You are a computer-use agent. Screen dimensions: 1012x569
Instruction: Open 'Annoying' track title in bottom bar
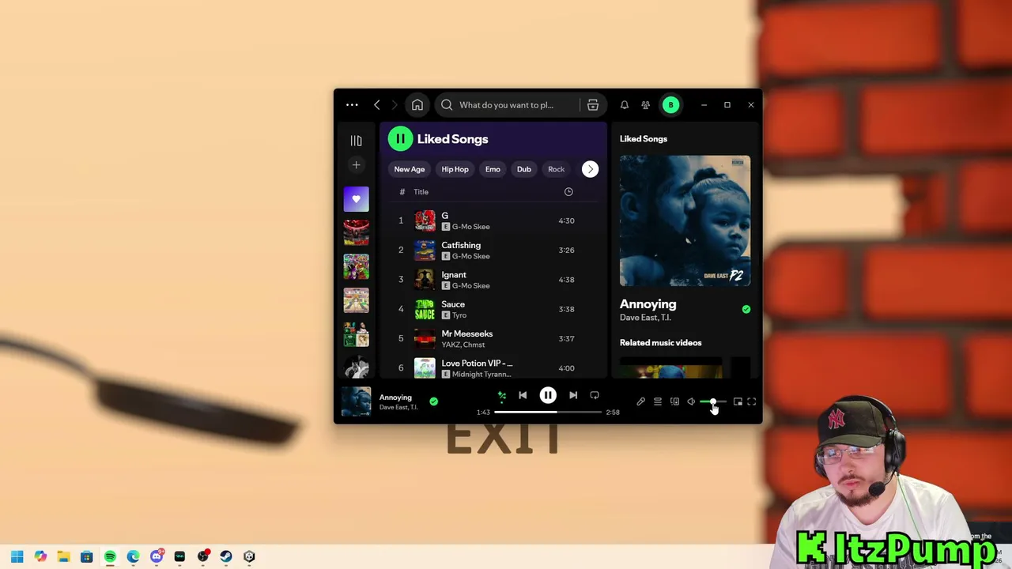[395, 398]
